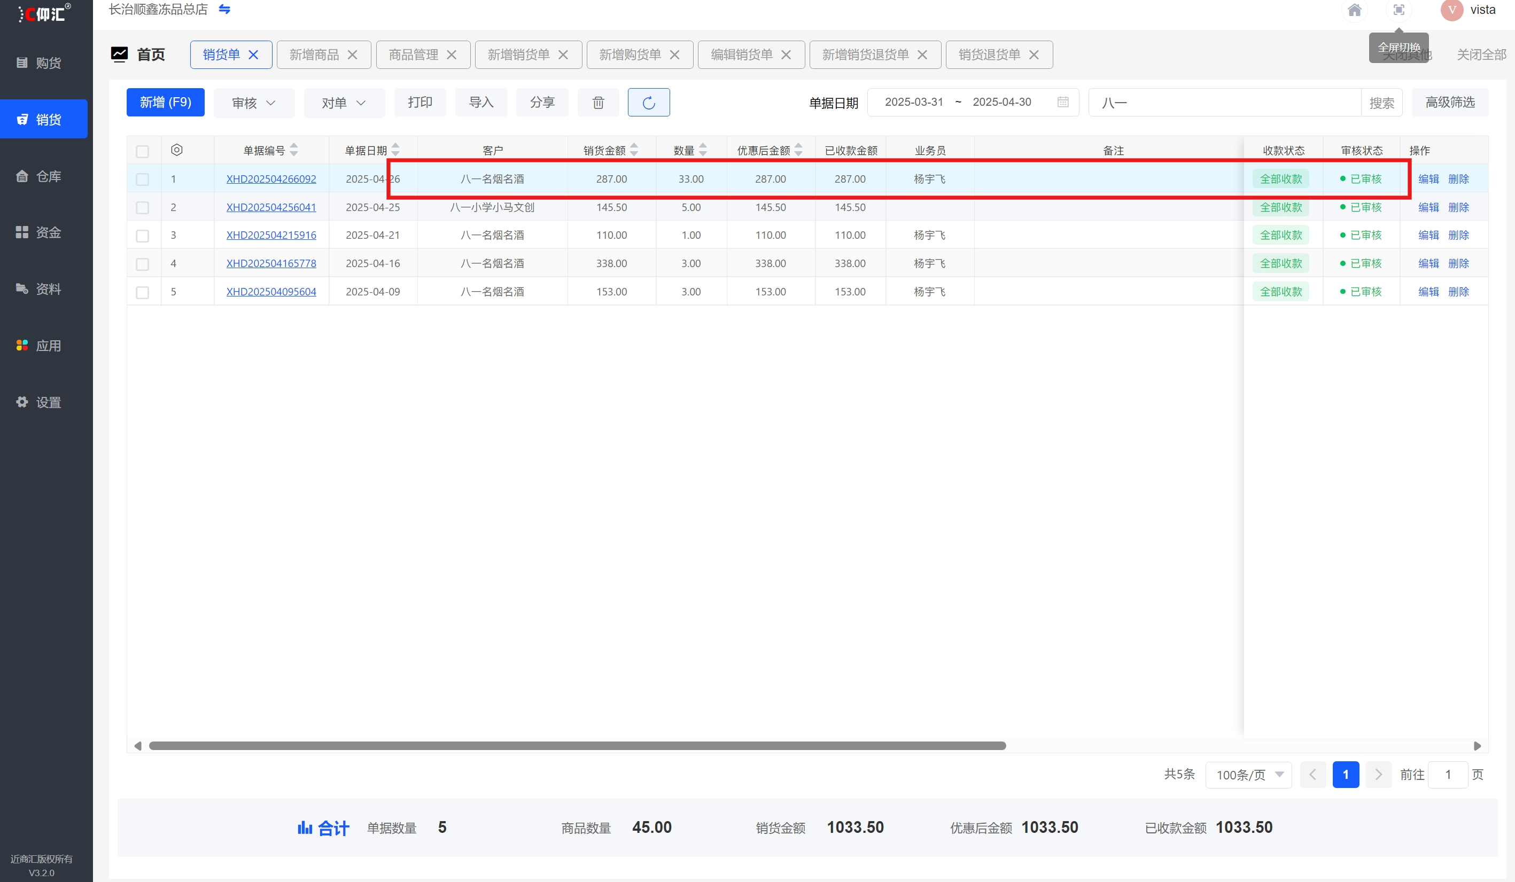The width and height of the screenshot is (1515, 882).
Task: Click the scrollbar right arrow
Action: [1477, 746]
